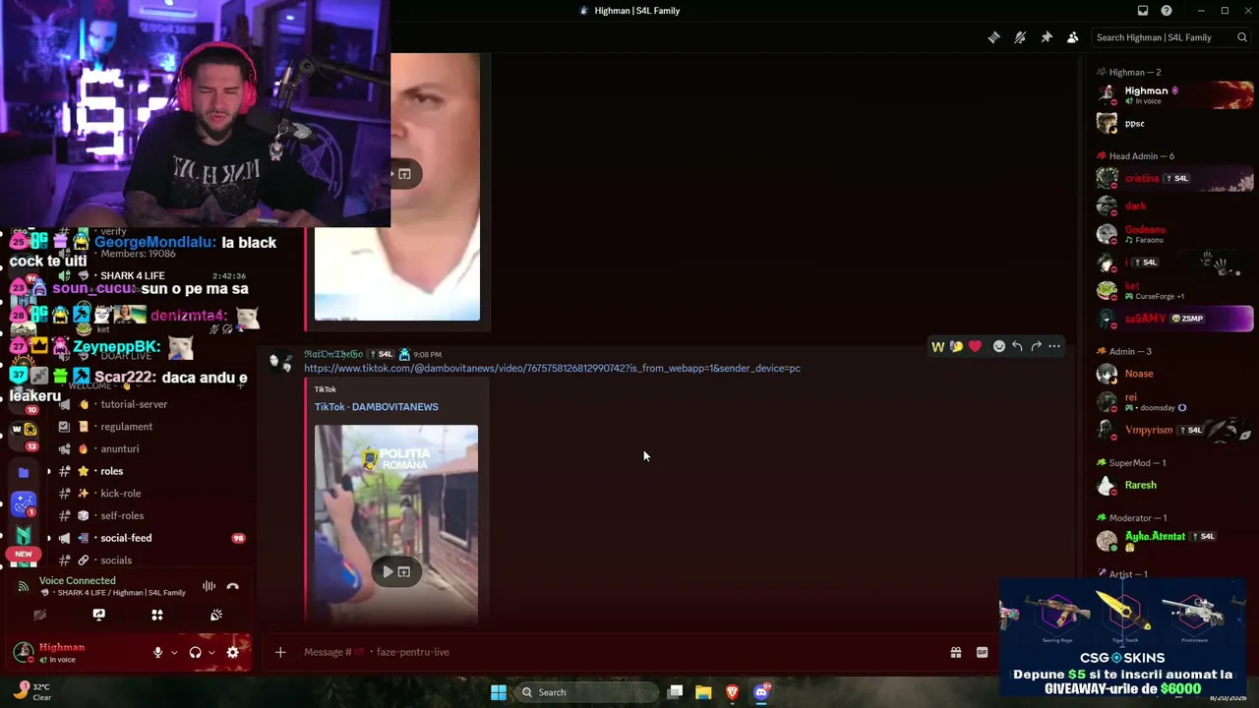View Godeanu in the member list

1174,234
